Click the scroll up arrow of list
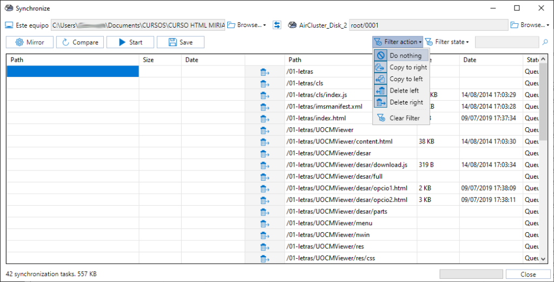554x282 pixels. click(x=543, y=59)
